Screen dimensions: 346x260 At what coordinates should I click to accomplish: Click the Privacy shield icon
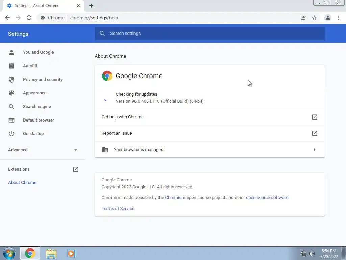coord(11,79)
